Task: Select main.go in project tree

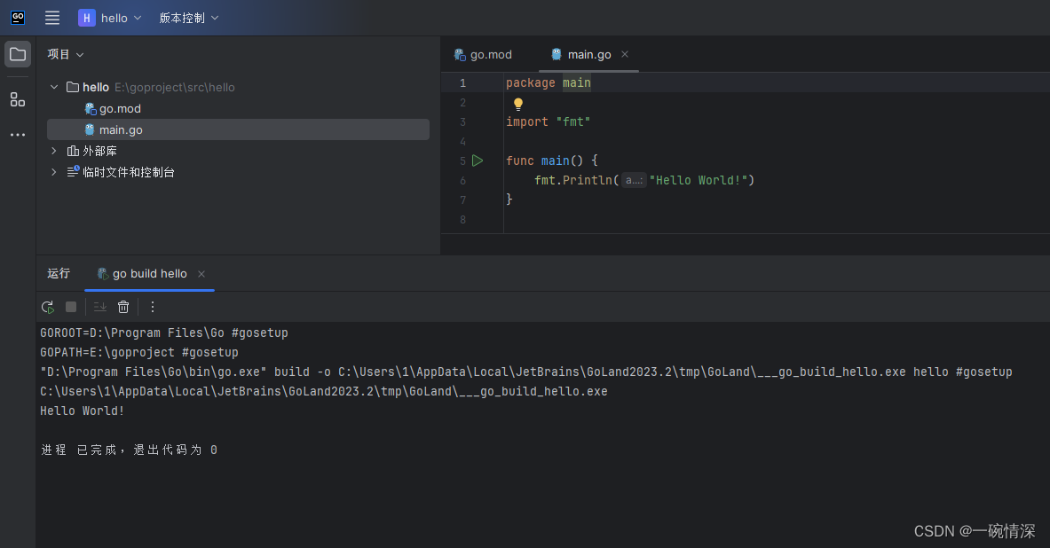Action: point(239,129)
